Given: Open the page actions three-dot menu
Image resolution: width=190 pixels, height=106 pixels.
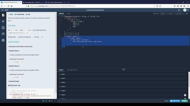Looking at the screenshot, I should (154, 6).
